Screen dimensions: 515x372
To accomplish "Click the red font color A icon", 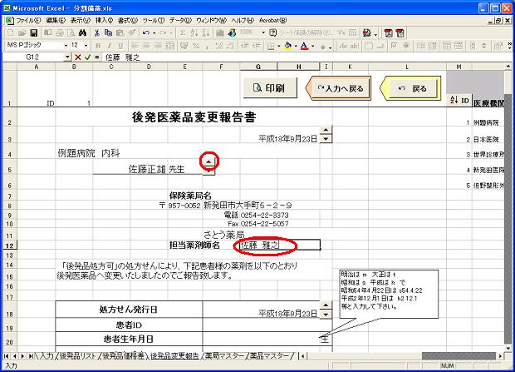I will (304, 45).
